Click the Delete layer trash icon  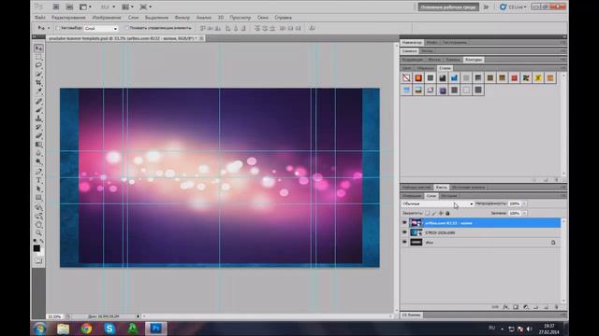[556, 307]
